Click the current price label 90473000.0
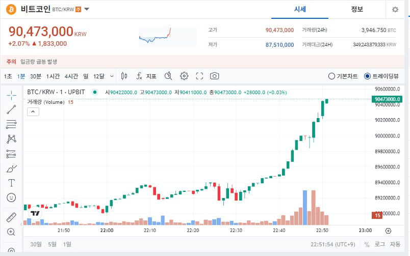Viewport: 410px width, 256px height. 387,99
